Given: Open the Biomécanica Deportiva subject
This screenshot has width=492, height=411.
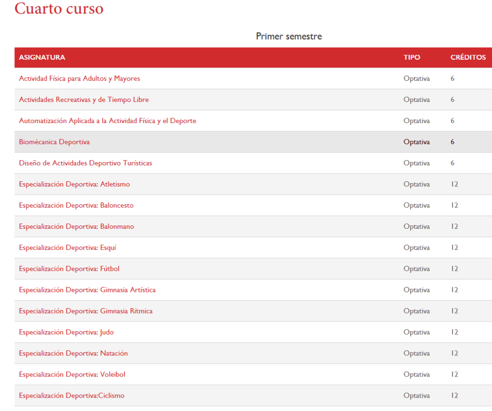Looking at the screenshot, I should 54,142.
